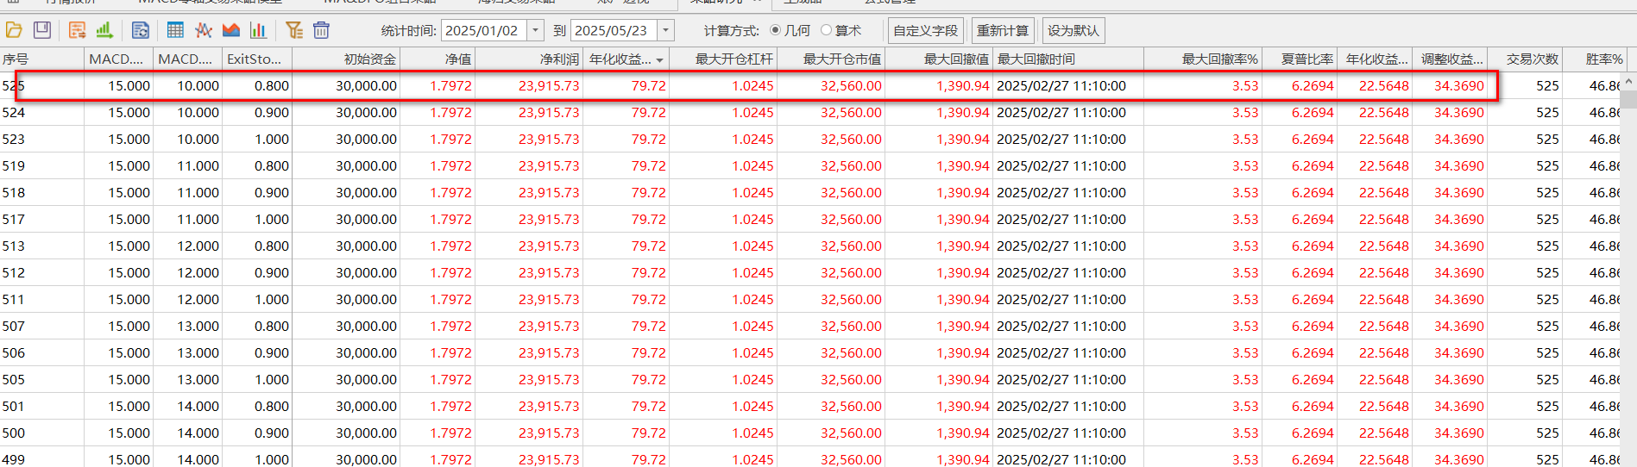This screenshot has height=467, width=1637.
Task: Select row with 序号 524
Action: pos(810,113)
